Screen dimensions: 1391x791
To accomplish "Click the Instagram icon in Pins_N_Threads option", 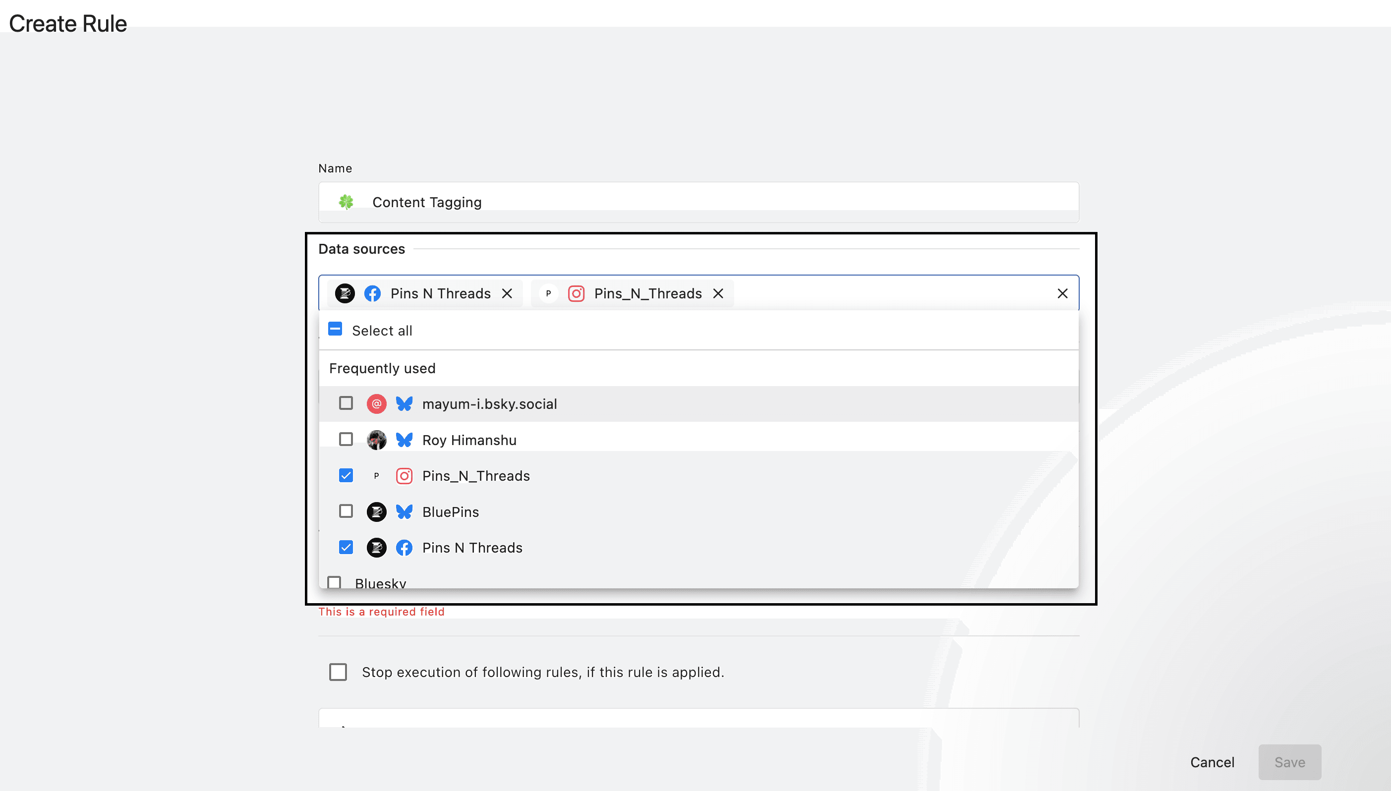I will 404,476.
